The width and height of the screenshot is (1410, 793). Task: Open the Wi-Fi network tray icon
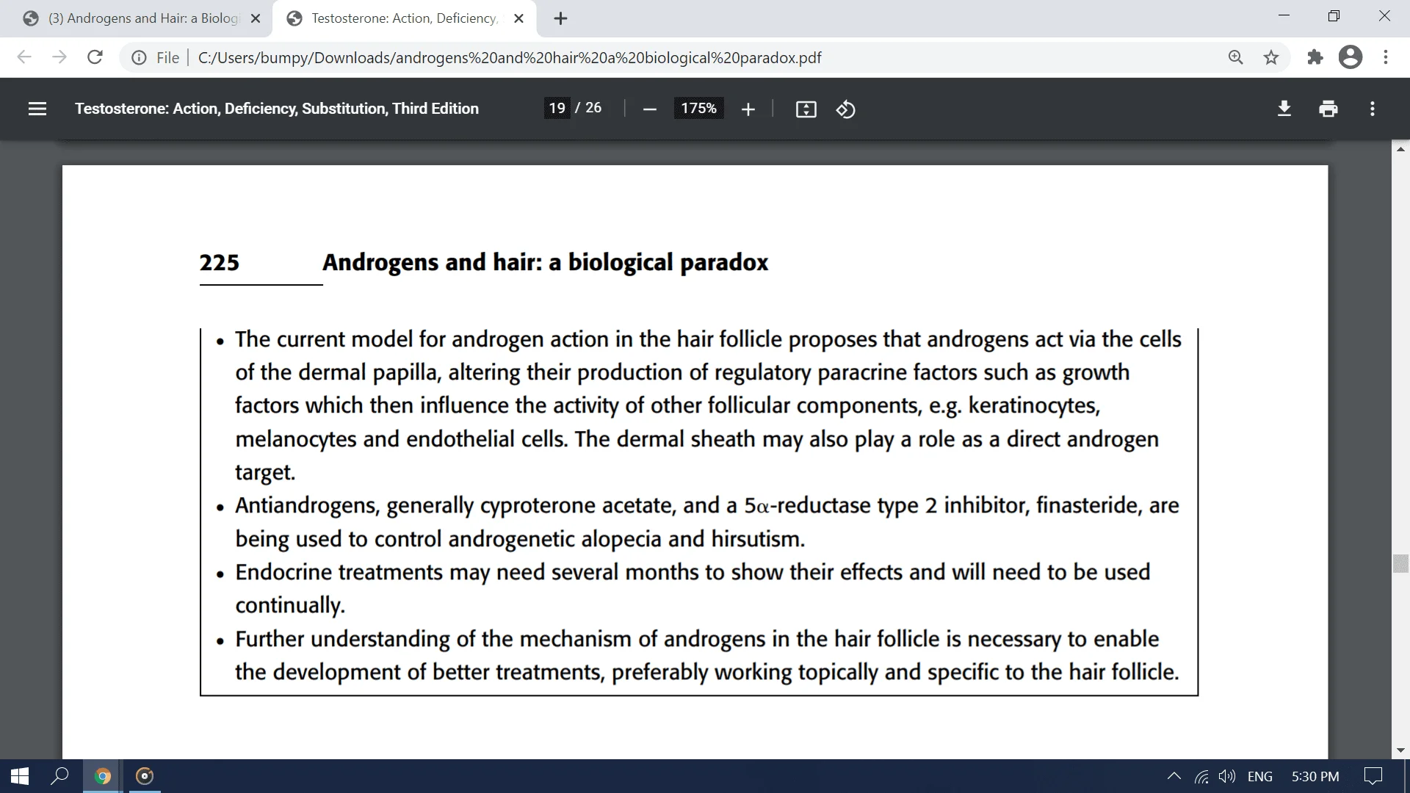coord(1201,776)
